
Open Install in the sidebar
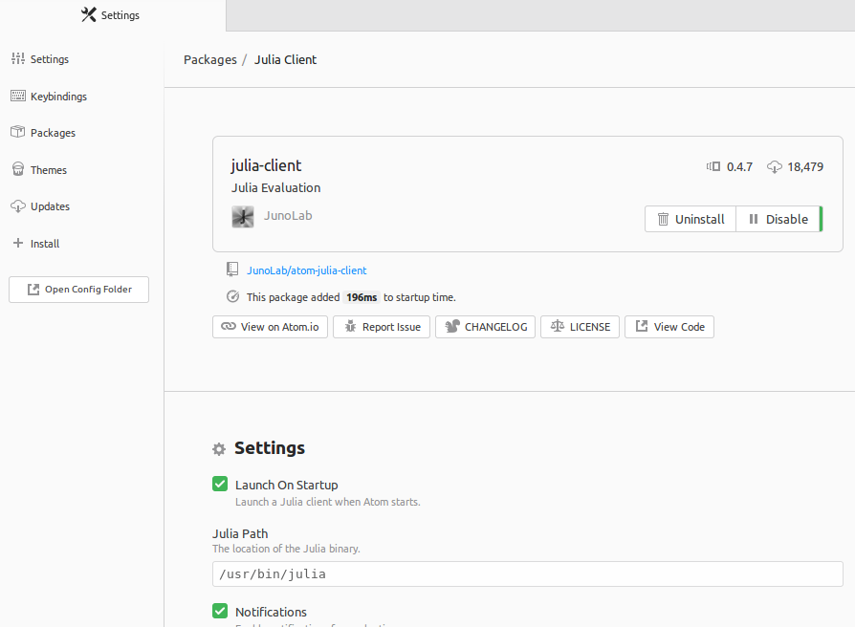click(36, 243)
